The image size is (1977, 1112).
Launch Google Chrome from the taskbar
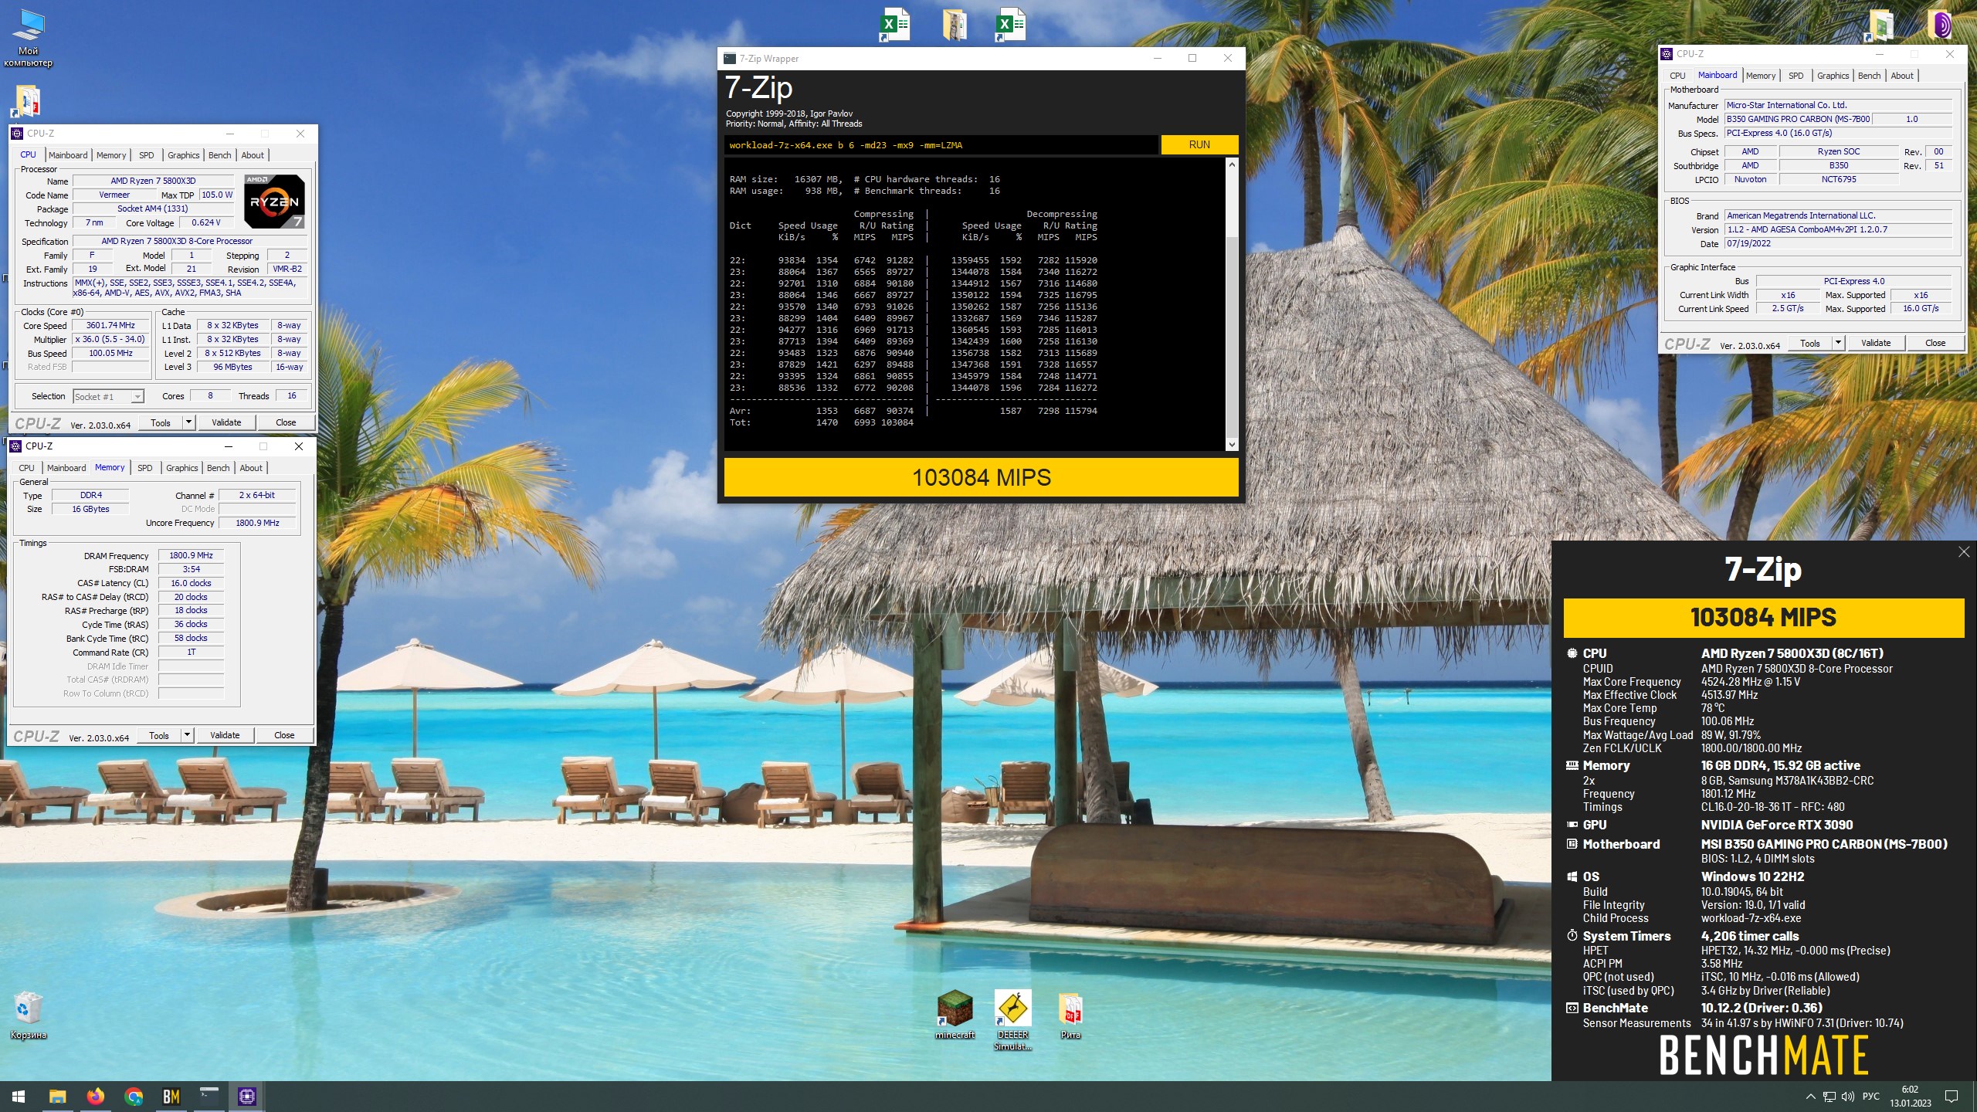point(134,1096)
